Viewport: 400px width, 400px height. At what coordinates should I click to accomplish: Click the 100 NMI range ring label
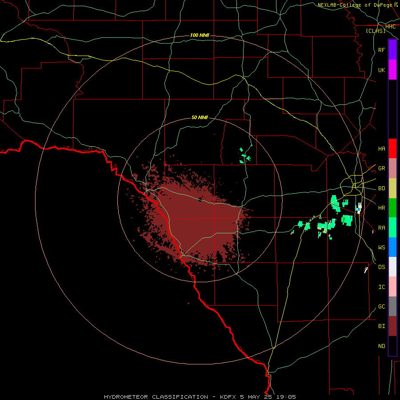[x=200, y=35]
